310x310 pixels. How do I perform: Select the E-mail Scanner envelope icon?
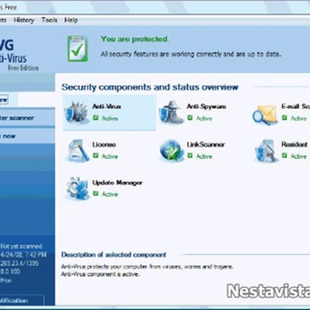(265, 115)
